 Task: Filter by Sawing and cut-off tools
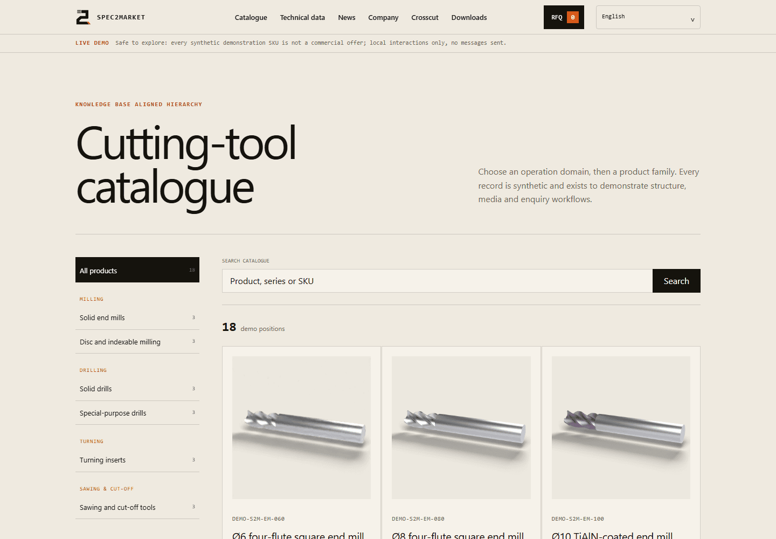pos(137,507)
